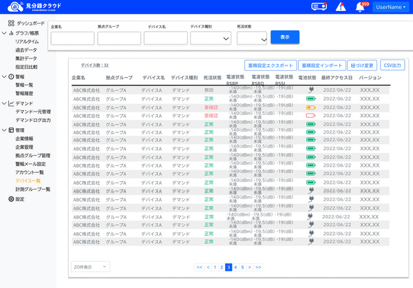Open the UserName dropdown menu
The width and height of the screenshot is (413, 288).
pos(389,7)
